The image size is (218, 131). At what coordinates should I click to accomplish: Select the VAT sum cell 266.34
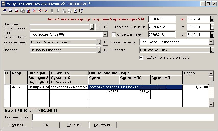(x=135, y=94)
